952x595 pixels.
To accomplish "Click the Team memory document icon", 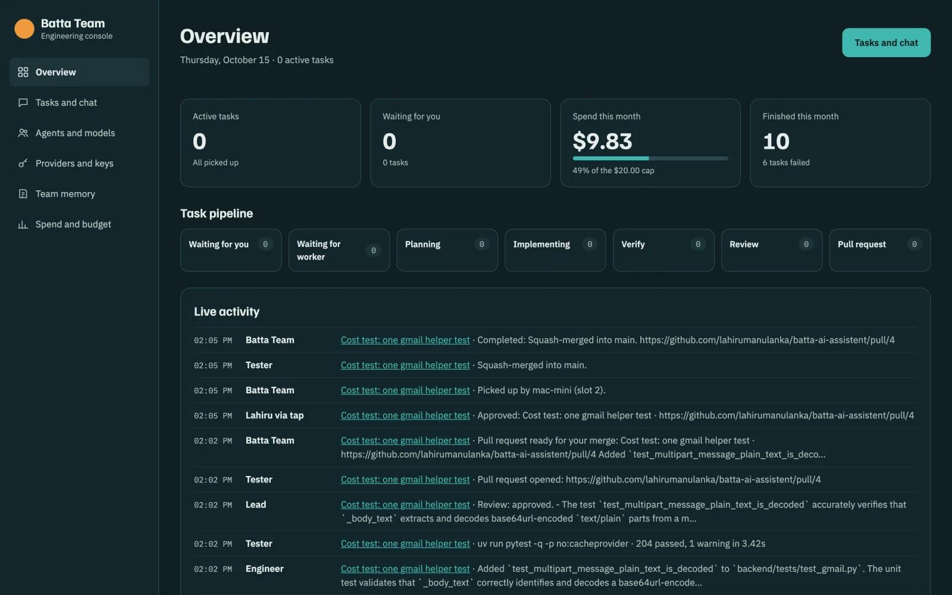I will pos(23,193).
